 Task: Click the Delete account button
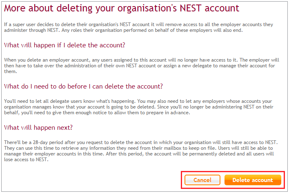tap(253, 180)
